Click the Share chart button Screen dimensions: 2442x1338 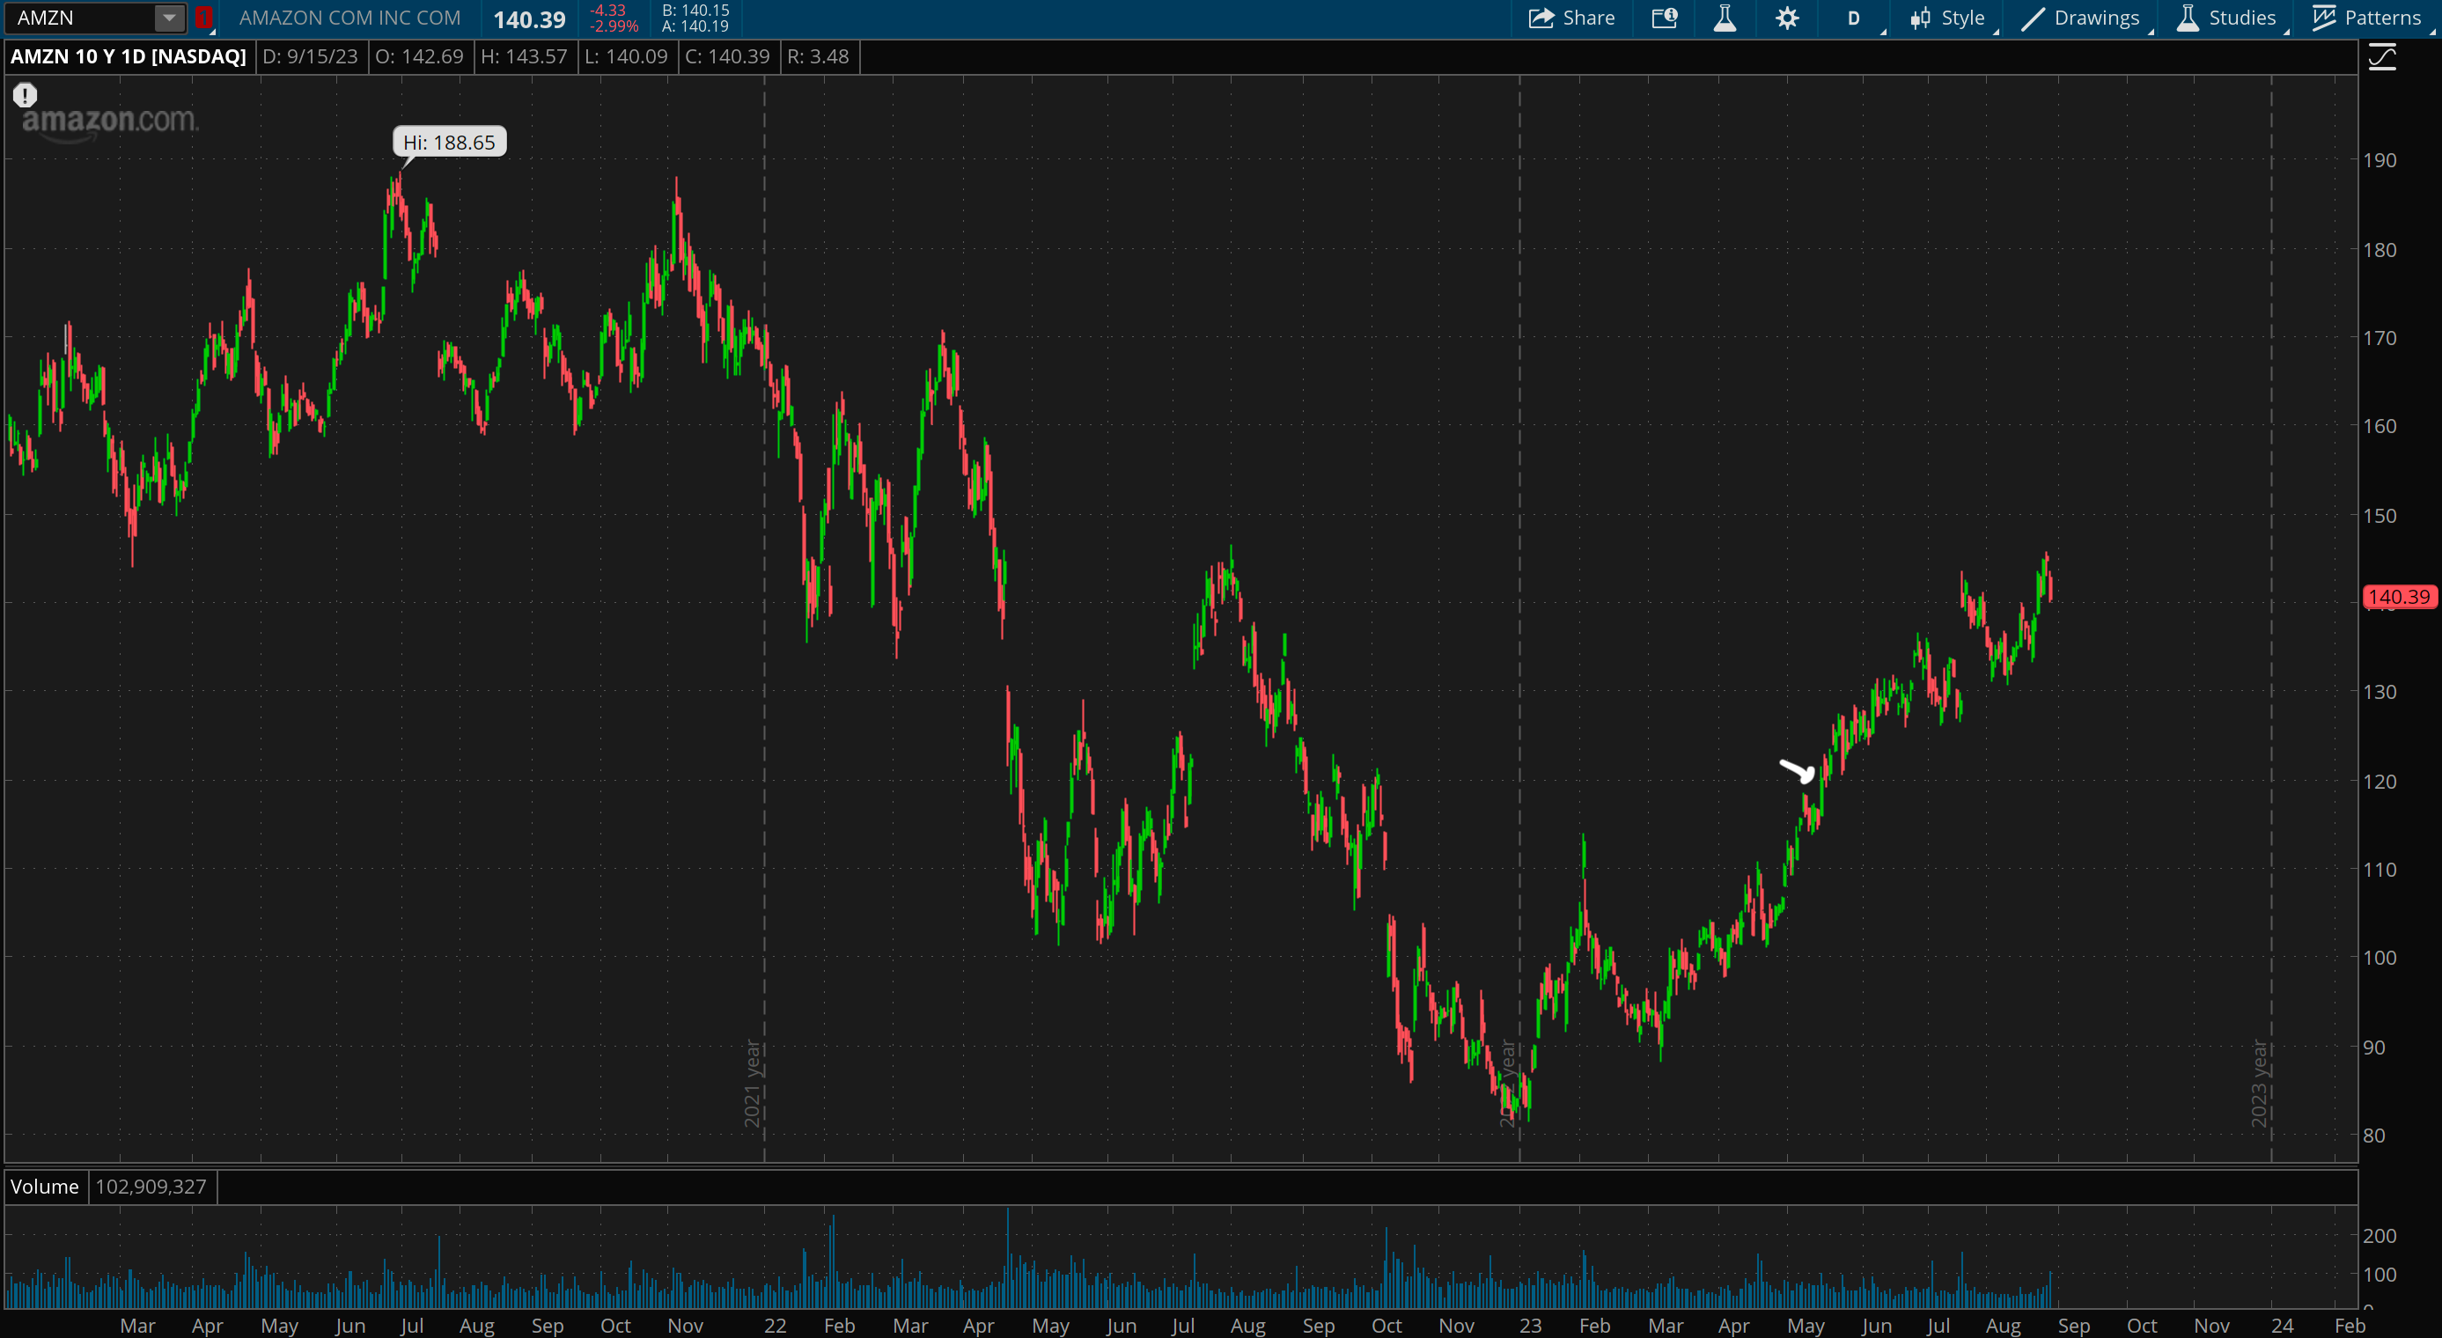click(x=1570, y=18)
